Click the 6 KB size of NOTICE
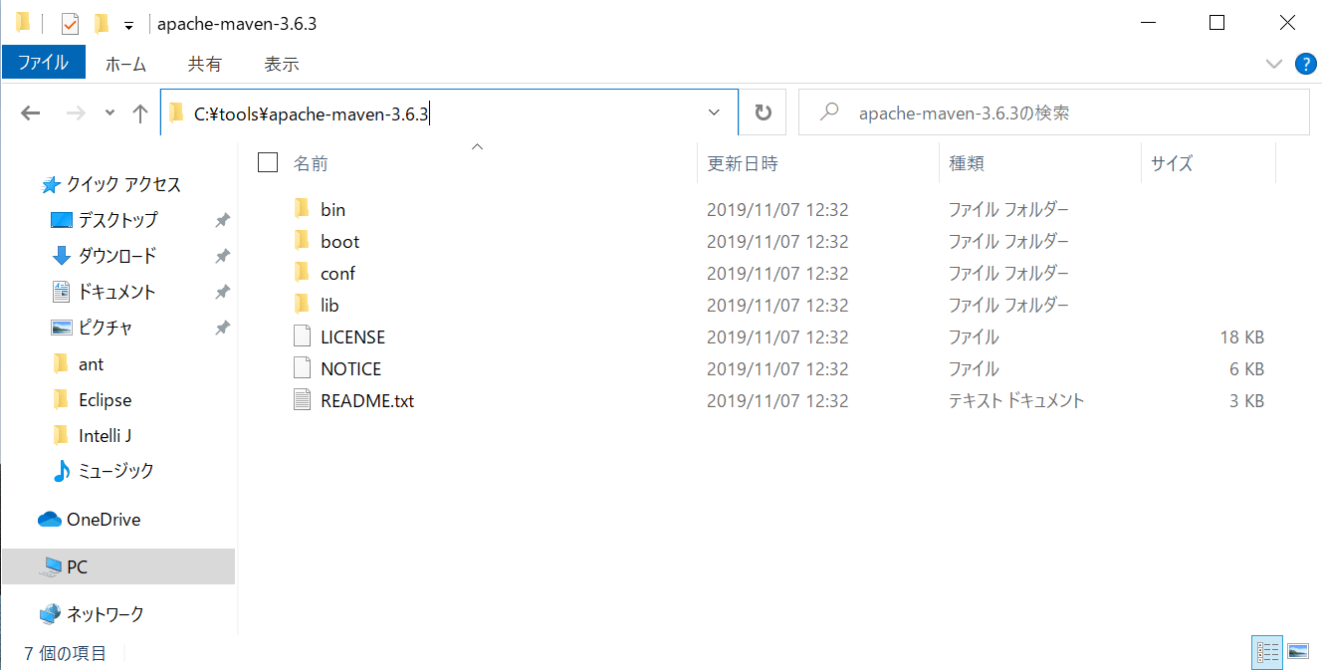 (1246, 369)
